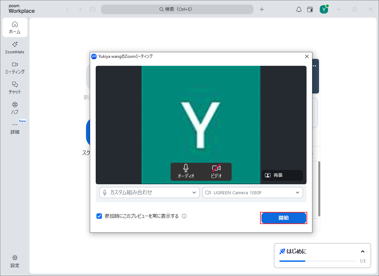The width and height of the screenshot is (379, 276).
Task: Open the チャット sidebar section
Action: (x=15, y=88)
